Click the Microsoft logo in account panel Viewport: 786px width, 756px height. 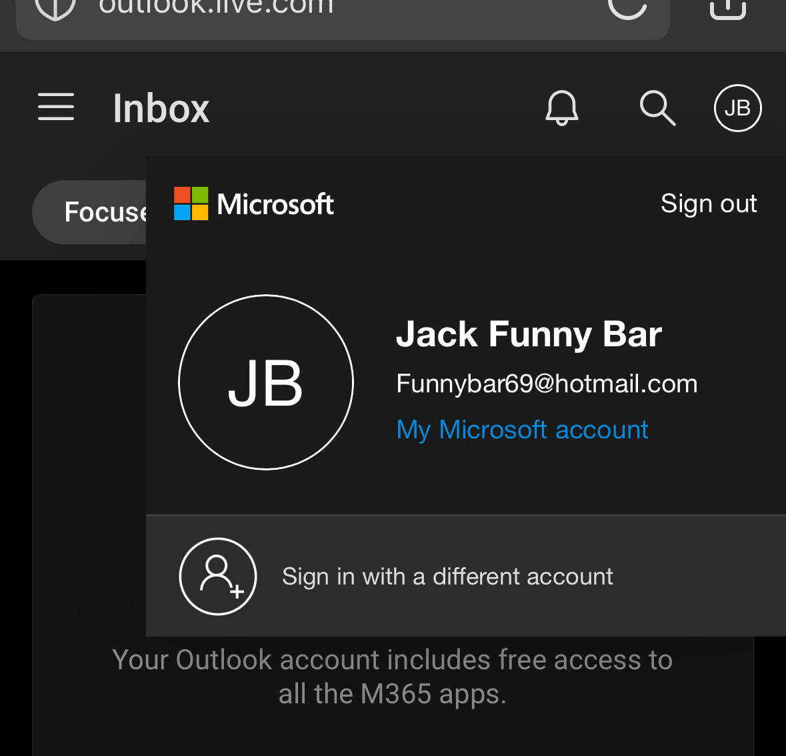click(253, 204)
